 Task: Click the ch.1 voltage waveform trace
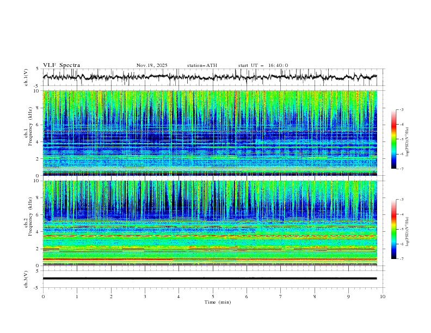(x=210, y=77)
